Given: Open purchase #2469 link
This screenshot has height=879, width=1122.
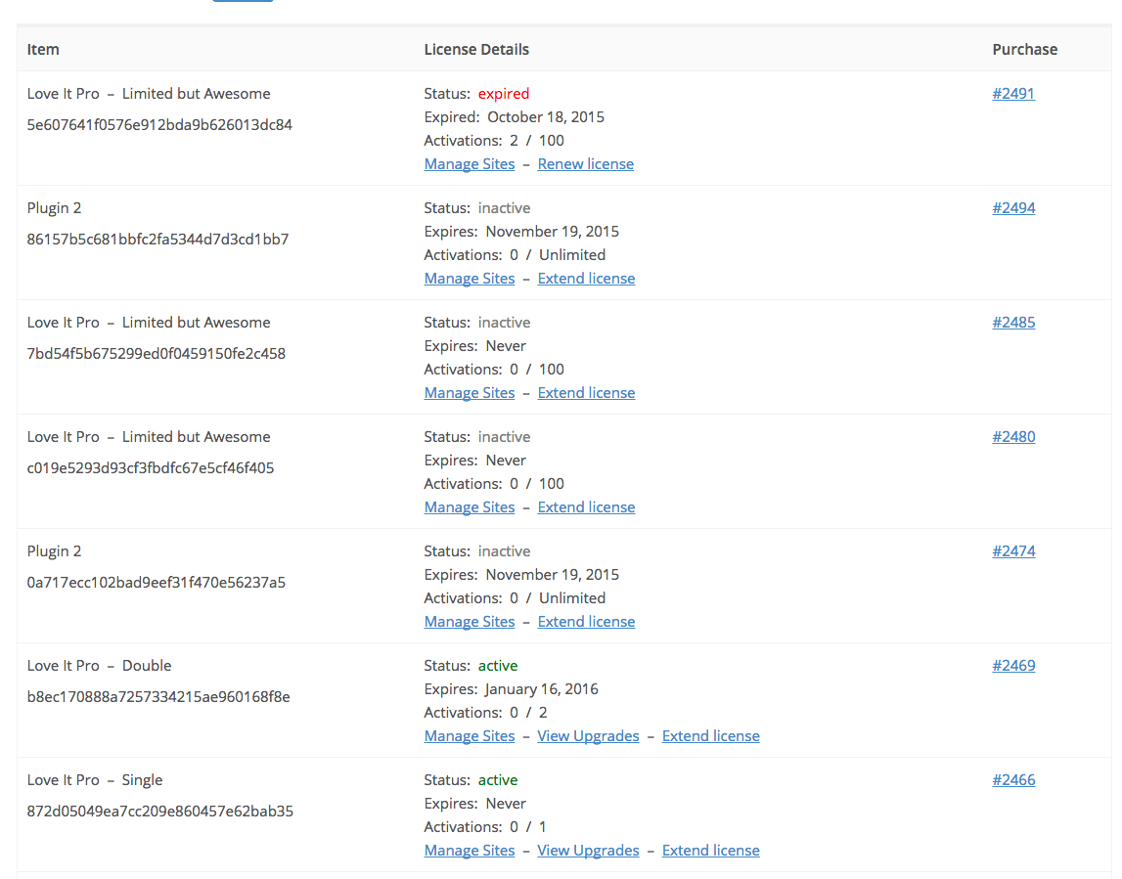Looking at the screenshot, I should [1013, 666].
